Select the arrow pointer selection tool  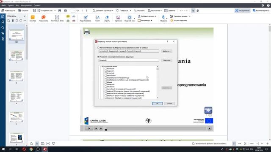193,11
